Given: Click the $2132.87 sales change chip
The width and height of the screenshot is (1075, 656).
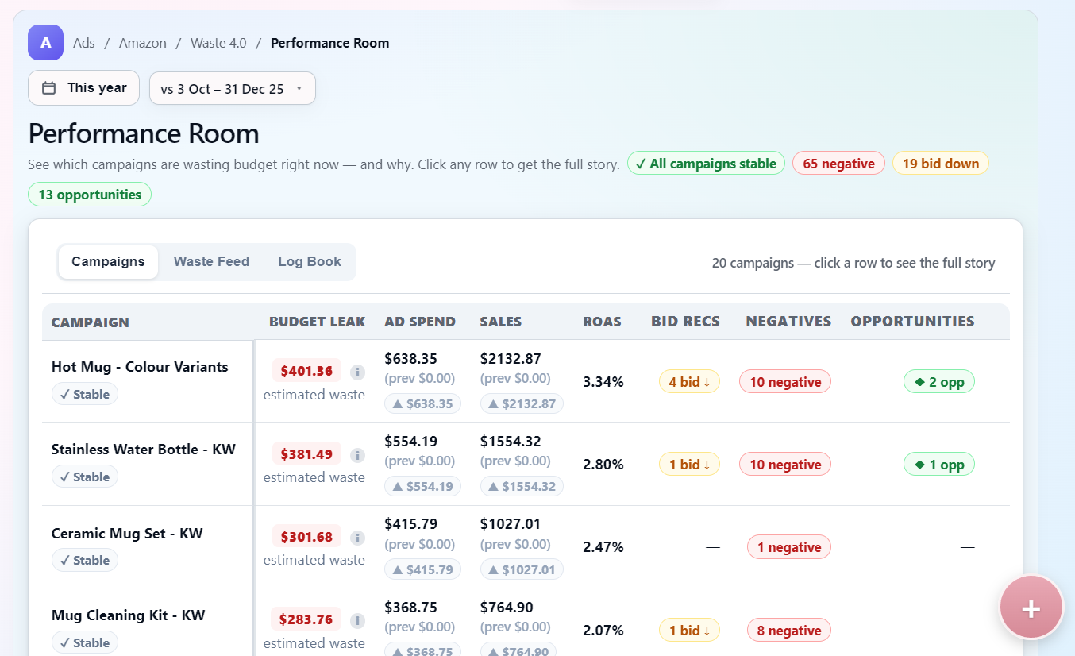Looking at the screenshot, I should click(x=522, y=403).
